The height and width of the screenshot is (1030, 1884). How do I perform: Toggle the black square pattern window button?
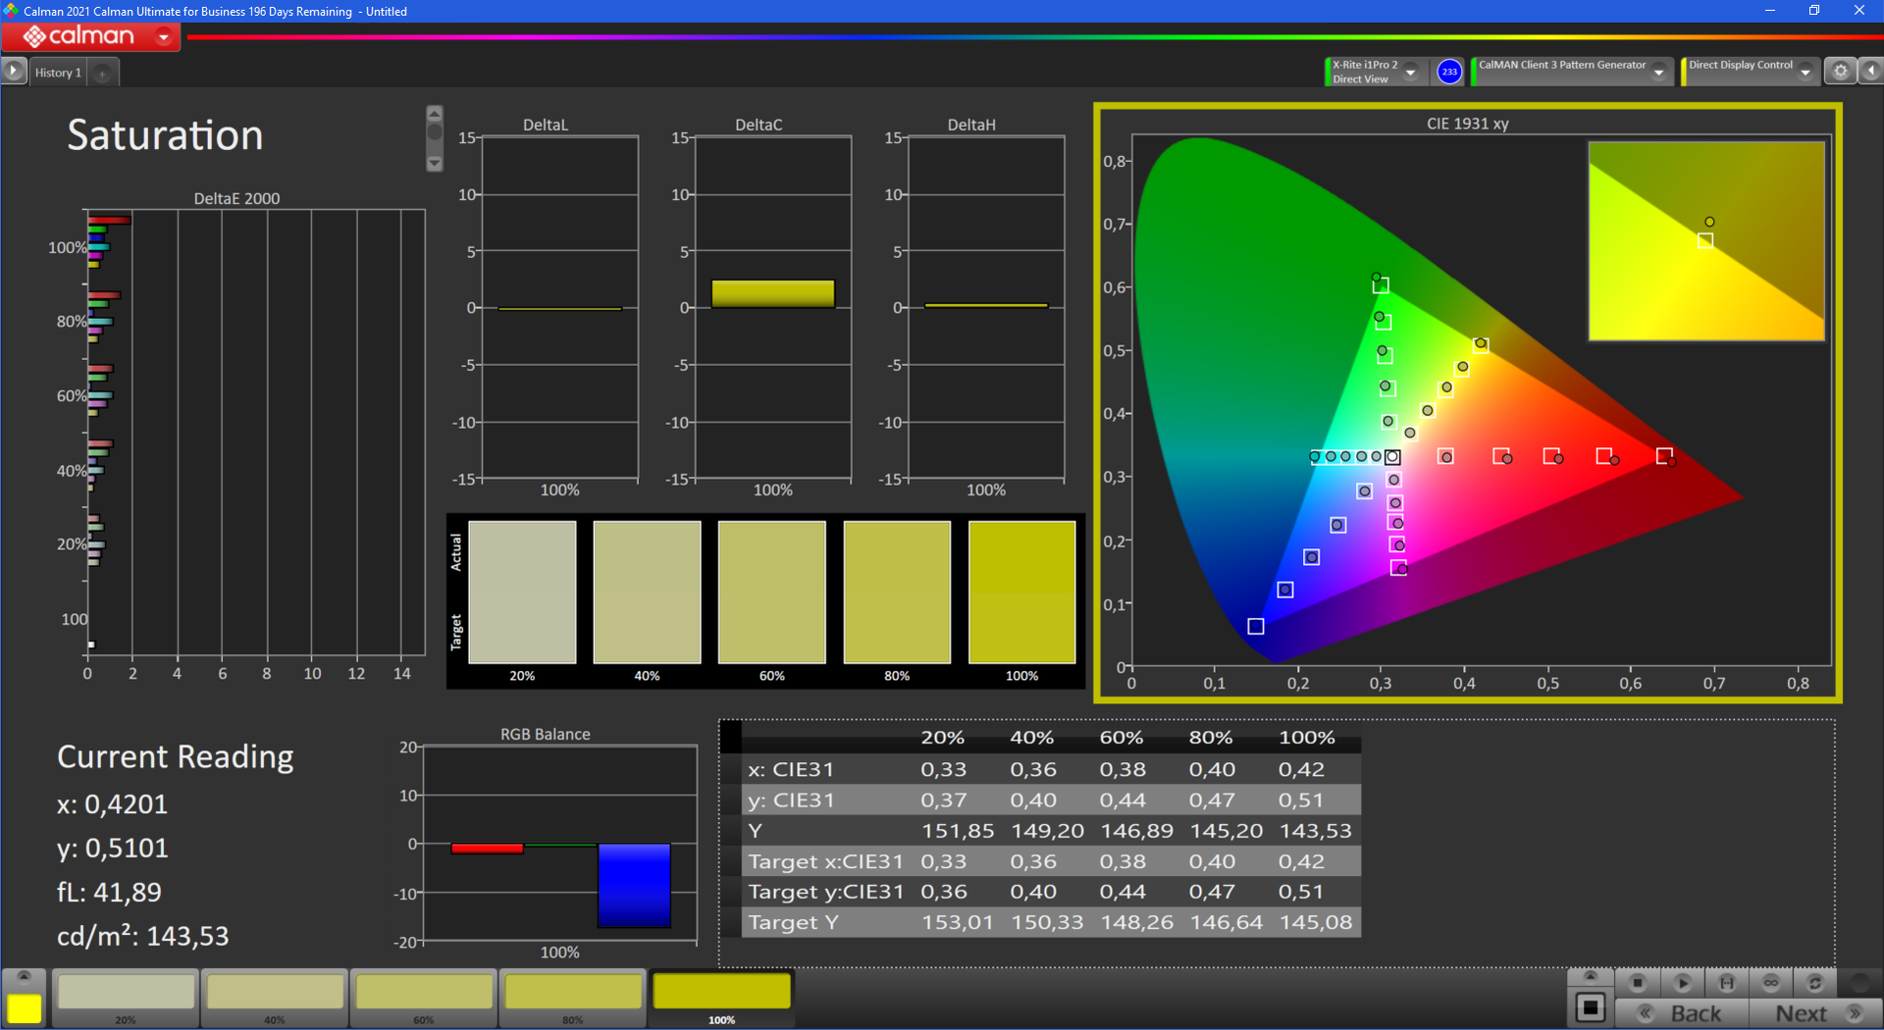coord(1591,1007)
